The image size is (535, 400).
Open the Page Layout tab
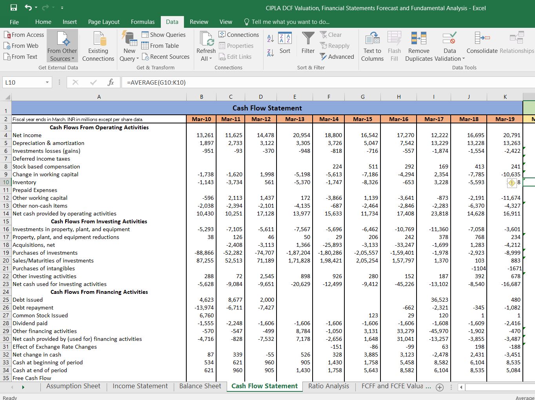(x=104, y=22)
